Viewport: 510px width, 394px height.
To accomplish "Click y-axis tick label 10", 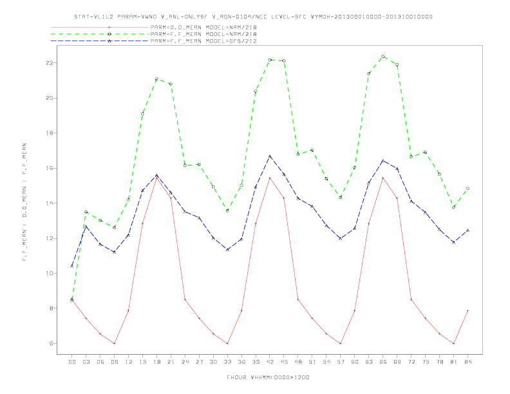I will point(50,274).
